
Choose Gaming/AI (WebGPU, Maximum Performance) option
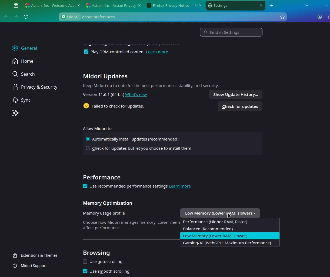coord(230,243)
